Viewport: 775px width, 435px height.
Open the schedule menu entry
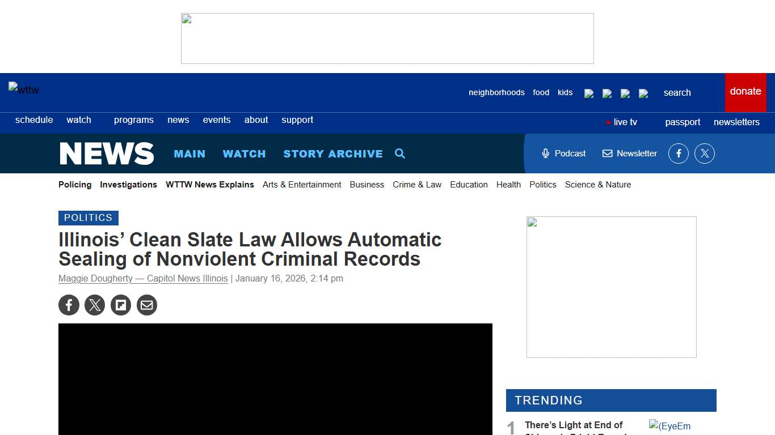pyautogui.click(x=34, y=120)
